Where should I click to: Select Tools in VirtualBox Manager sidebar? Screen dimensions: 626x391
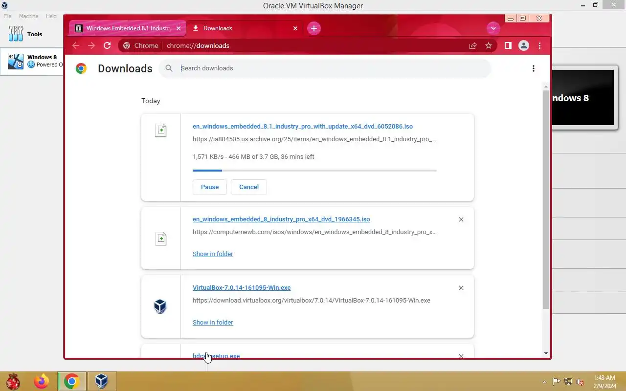[32, 34]
